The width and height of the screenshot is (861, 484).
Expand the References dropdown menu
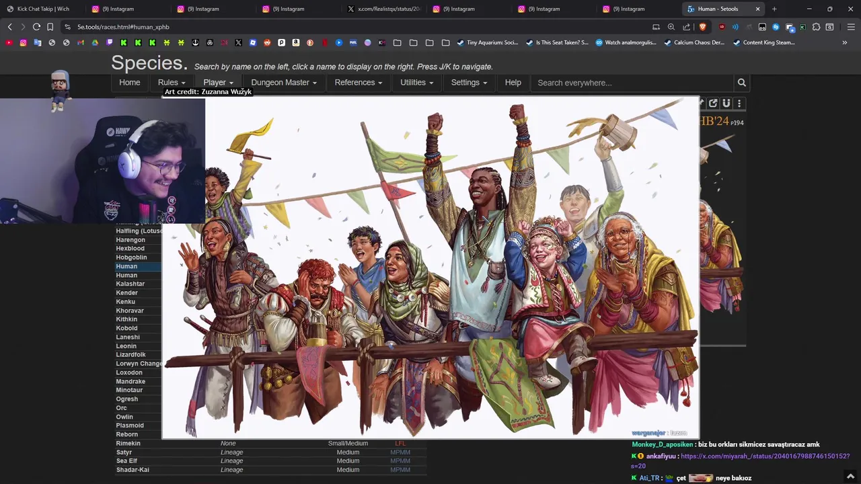(359, 83)
